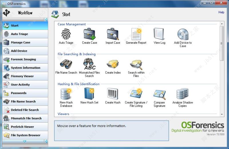Screen dimensions: 229x149
Task: Click the Help link
Action: coord(221,12)
